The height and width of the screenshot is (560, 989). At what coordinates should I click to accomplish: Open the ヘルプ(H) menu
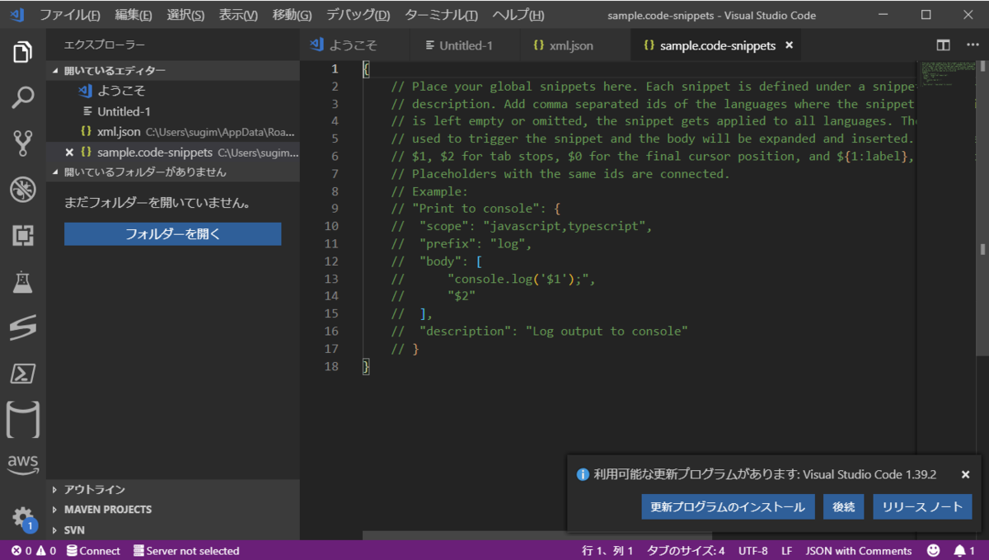[518, 15]
